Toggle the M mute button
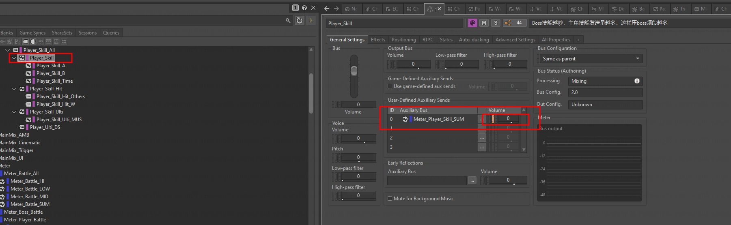 coord(484,23)
